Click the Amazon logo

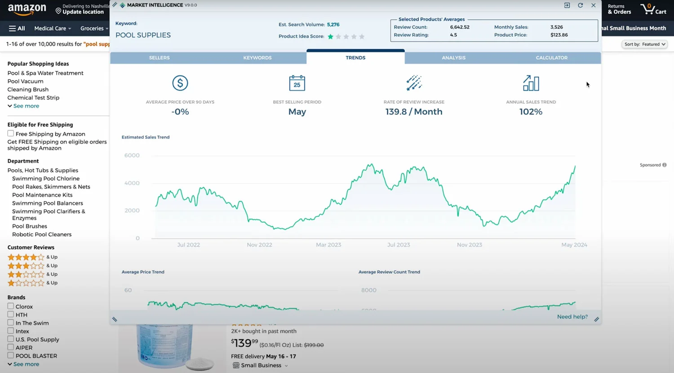(x=27, y=9)
